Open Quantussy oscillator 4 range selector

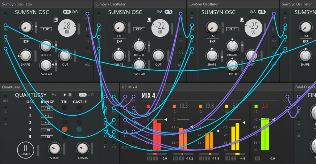(x=47, y=130)
